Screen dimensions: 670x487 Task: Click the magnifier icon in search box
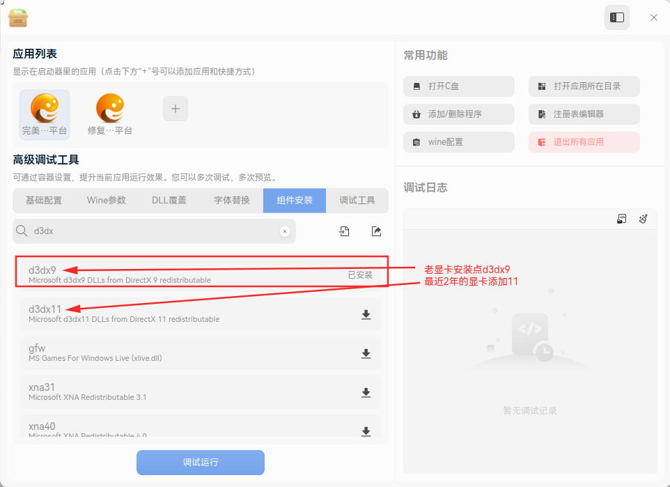point(22,231)
